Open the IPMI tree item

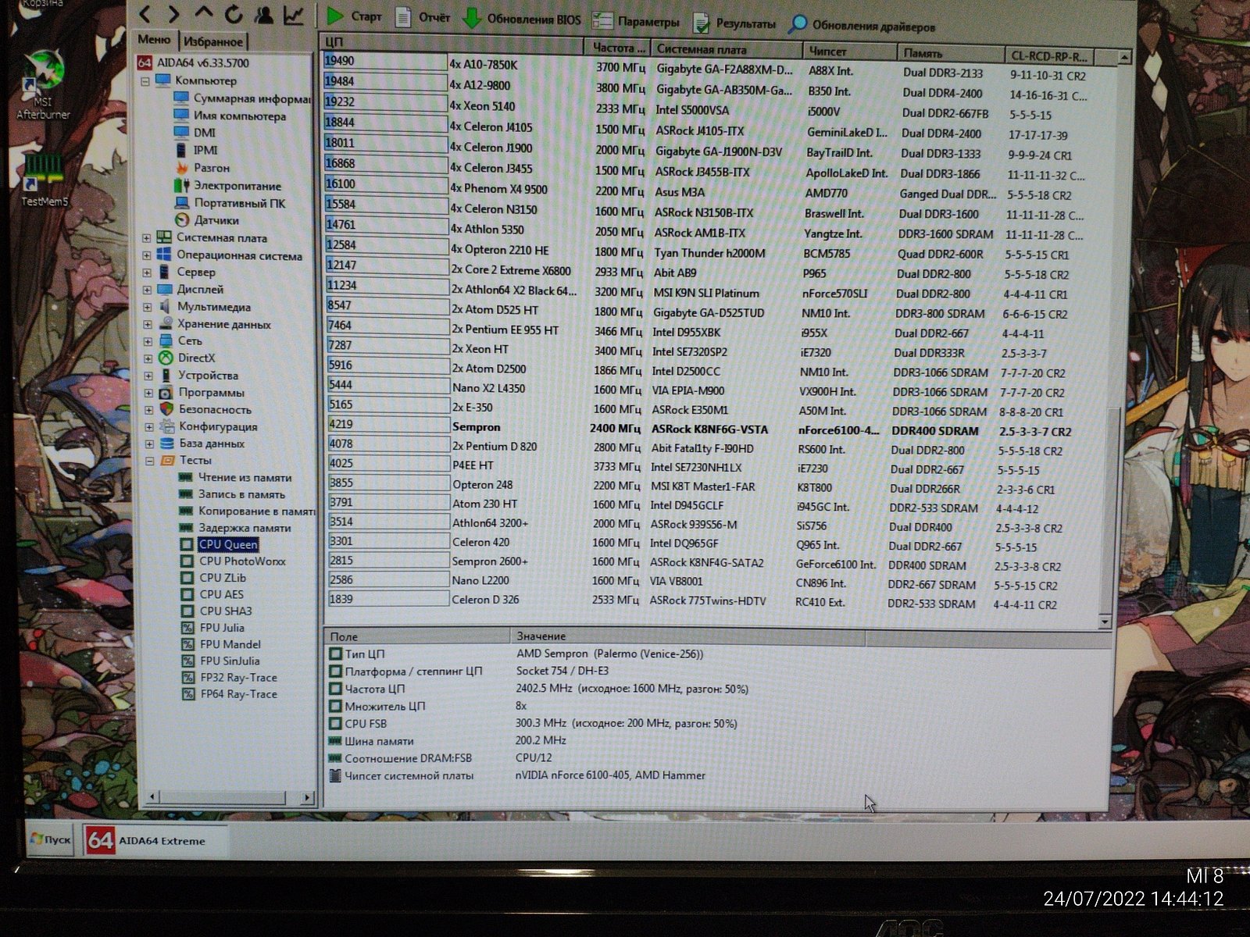196,150
